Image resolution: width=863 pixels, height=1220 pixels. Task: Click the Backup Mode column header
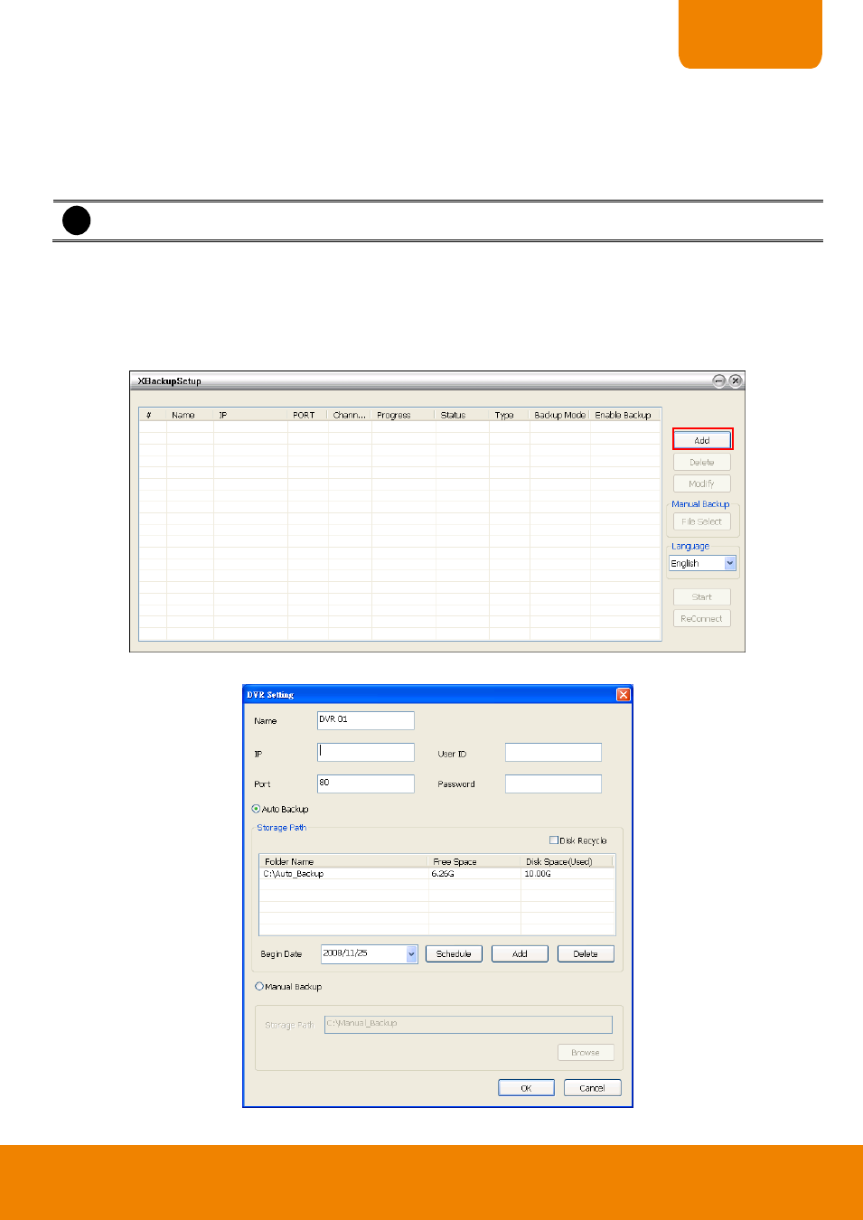tap(560, 415)
